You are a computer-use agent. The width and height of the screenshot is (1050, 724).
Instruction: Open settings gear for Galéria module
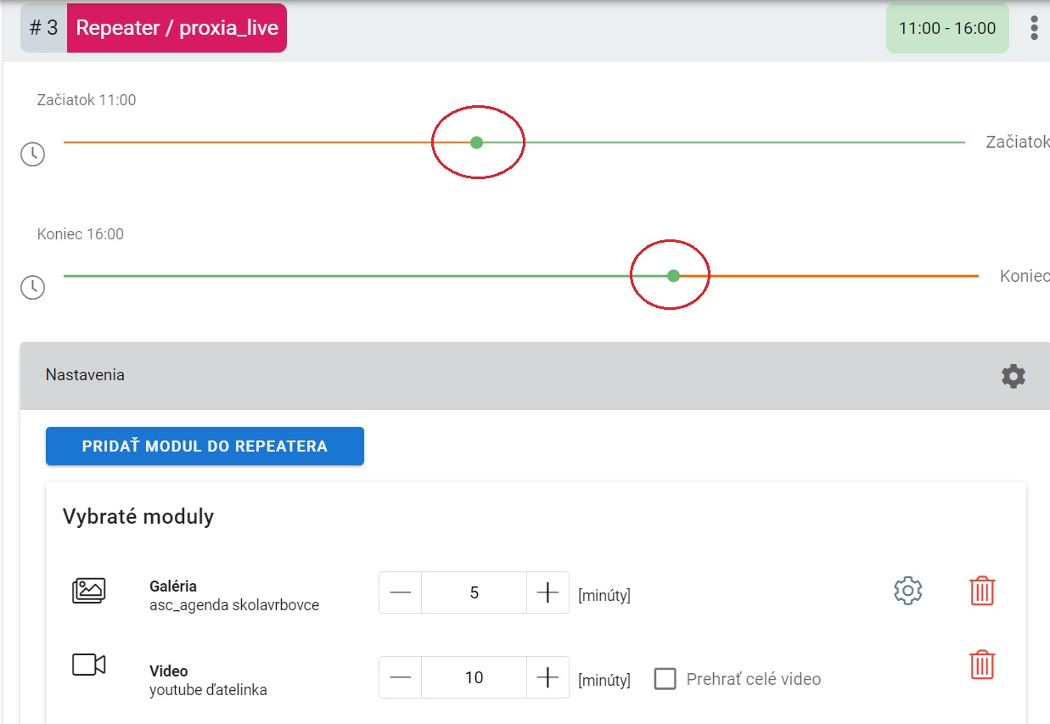[907, 591]
